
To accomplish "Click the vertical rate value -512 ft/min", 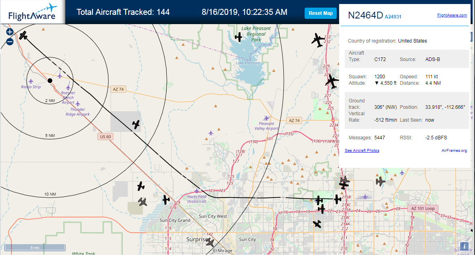I will [386, 120].
